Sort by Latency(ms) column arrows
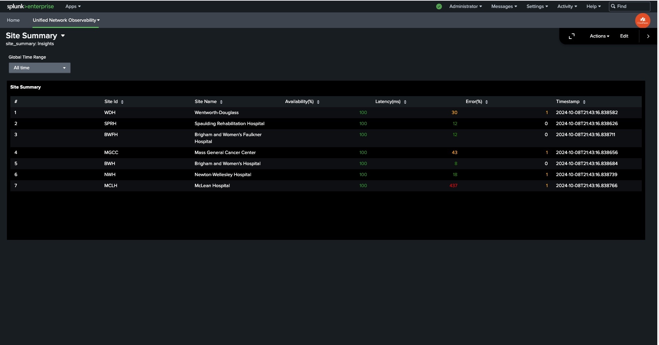Image resolution: width=659 pixels, height=345 pixels. coord(405,102)
